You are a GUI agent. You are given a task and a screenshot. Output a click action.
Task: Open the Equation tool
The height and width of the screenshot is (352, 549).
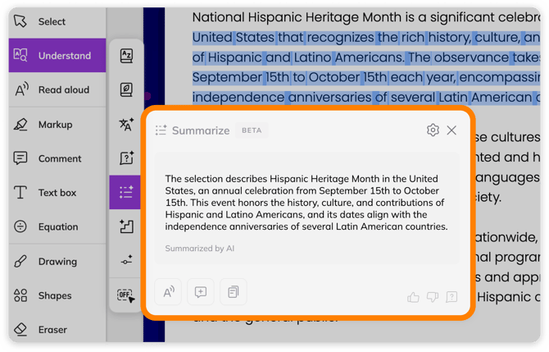point(57,226)
